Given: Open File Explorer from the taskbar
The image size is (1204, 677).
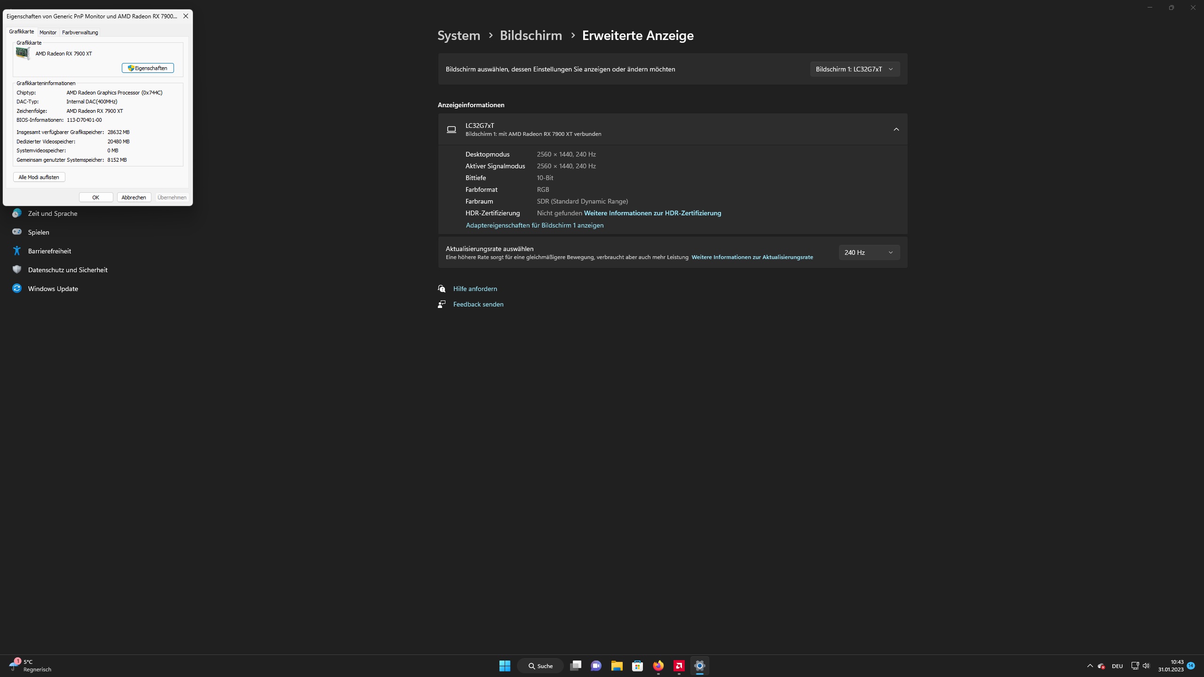Looking at the screenshot, I should [x=617, y=666].
